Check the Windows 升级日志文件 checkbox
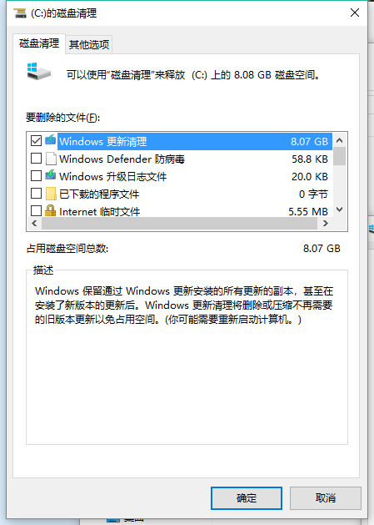 click(36, 176)
